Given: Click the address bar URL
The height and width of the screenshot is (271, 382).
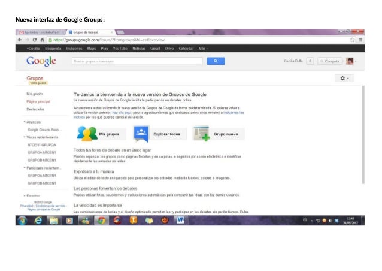Looking at the screenshot, I should [109, 40].
